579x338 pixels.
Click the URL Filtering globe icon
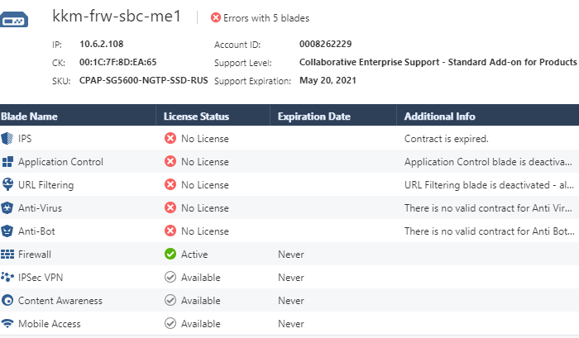(7, 184)
